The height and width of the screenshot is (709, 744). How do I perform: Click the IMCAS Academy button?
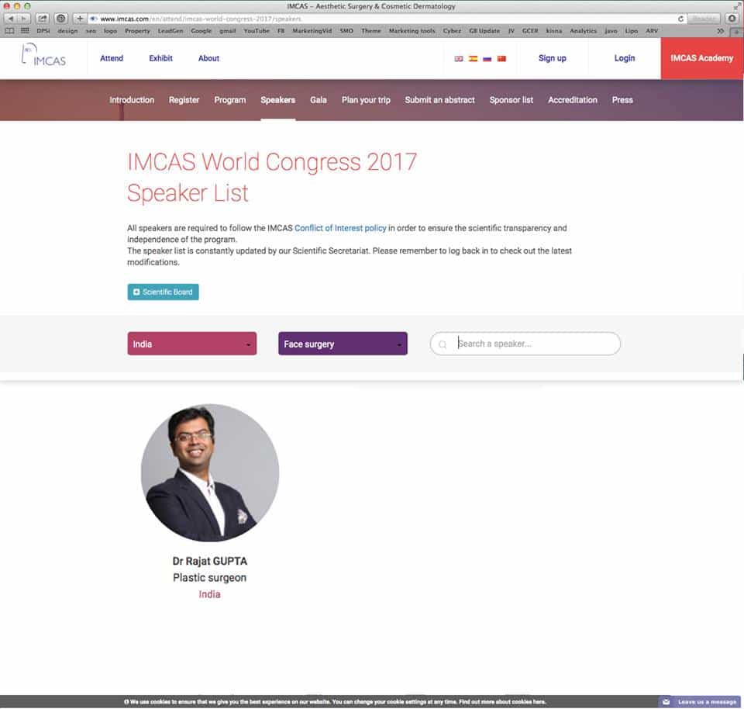[x=702, y=58]
